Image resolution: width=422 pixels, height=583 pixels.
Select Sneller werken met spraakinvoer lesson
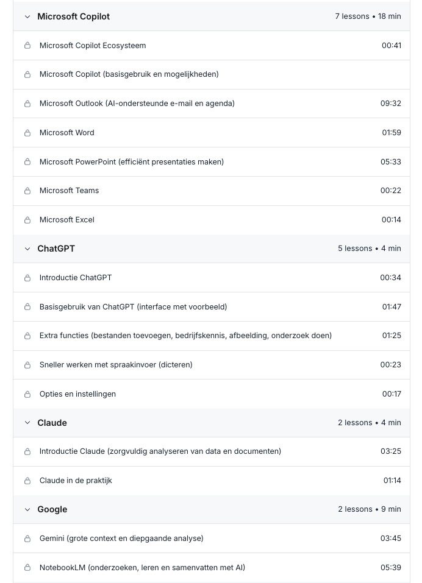(x=116, y=365)
